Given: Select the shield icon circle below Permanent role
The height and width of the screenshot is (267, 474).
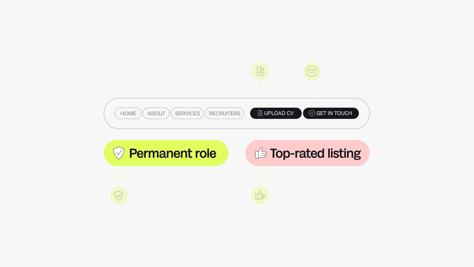Looking at the screenshot, I should (118, 196).
